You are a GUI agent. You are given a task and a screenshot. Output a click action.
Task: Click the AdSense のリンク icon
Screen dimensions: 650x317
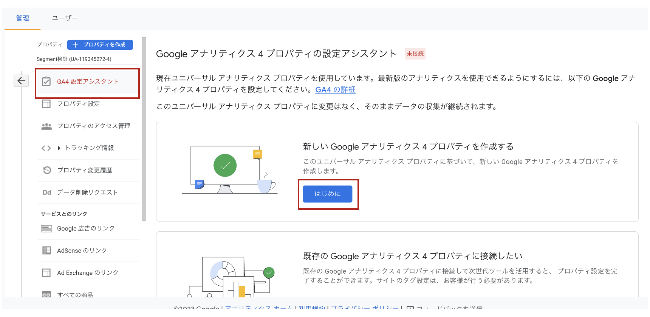(46, 251)
